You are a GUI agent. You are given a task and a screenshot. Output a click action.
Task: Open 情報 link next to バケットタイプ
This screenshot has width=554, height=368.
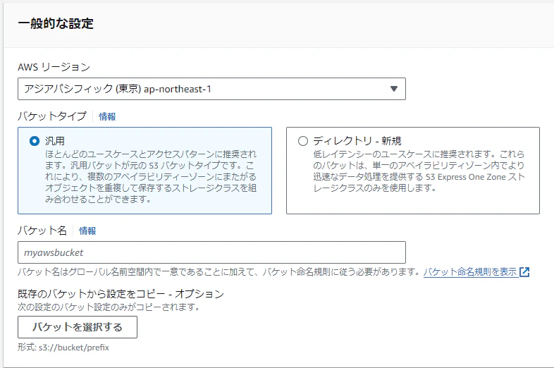pos(107,116)
